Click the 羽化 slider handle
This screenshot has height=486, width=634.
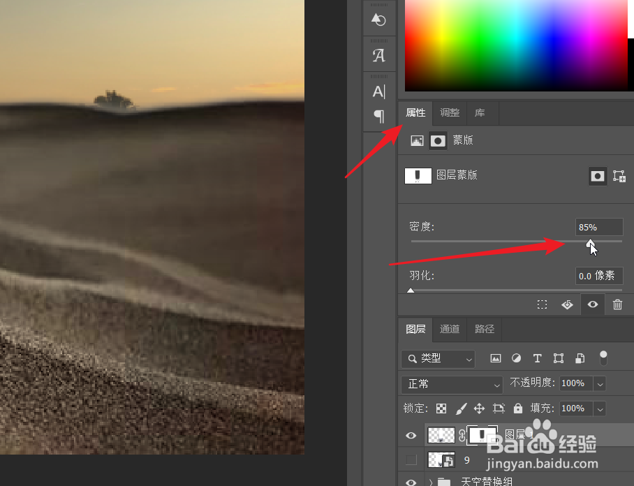411,290
